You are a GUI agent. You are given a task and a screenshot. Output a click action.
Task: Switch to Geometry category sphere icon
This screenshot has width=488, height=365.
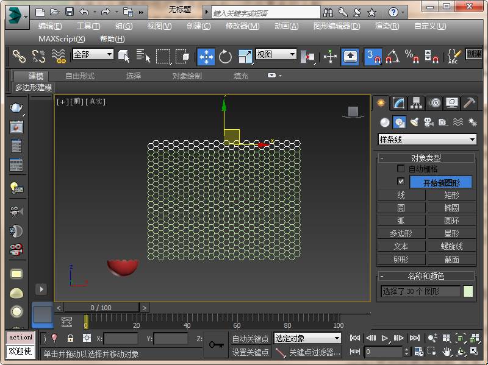pyautogui.click(x=385, y=122)
